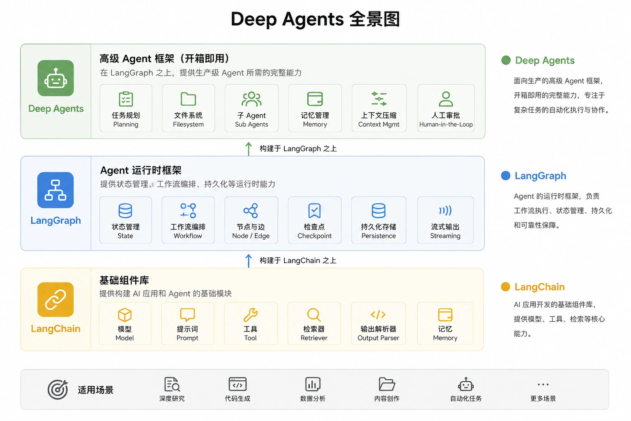Click the green legend dot for Deep Agents
This screenshot has width=631, height=421.
[506, 60]
